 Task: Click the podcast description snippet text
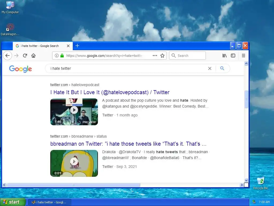tap(155, 103)
